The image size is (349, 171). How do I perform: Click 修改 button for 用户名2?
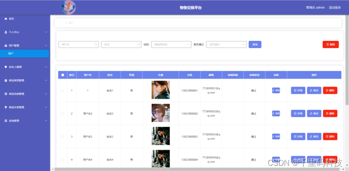314,113
